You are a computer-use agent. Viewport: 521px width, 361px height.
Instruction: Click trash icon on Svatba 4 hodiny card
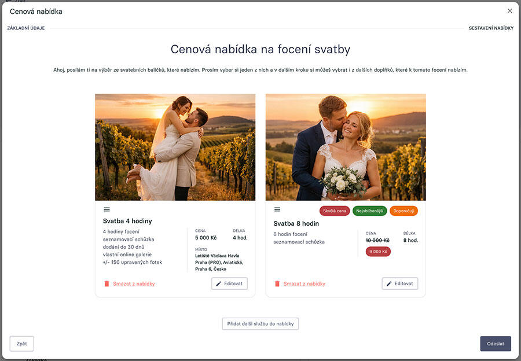point(107,283)
